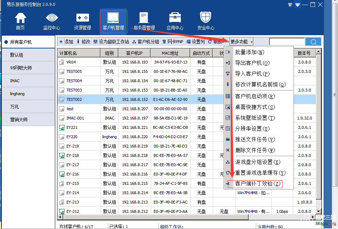Click the skin shirt icon in title bar
Image resolution: width=338 pixels, height=229 pixels.
coord(290,4)
